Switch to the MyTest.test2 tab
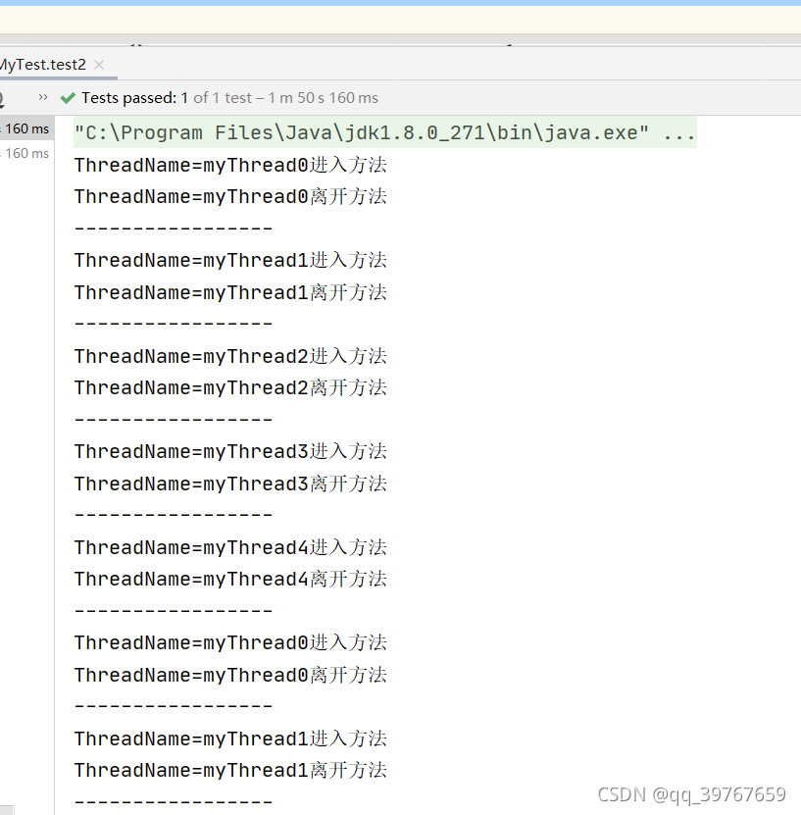The image size is (801, 815). 43,65
